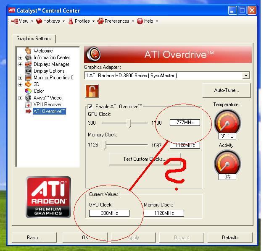Click Test Custom Clocks button
Viewport: 269px width, 251px height.
145,159
